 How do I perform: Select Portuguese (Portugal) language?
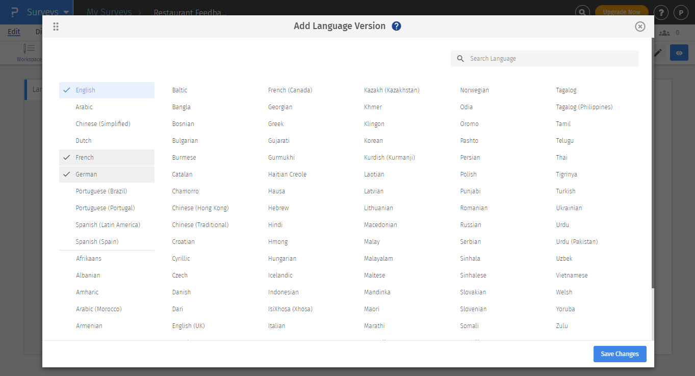click(107, 208)
